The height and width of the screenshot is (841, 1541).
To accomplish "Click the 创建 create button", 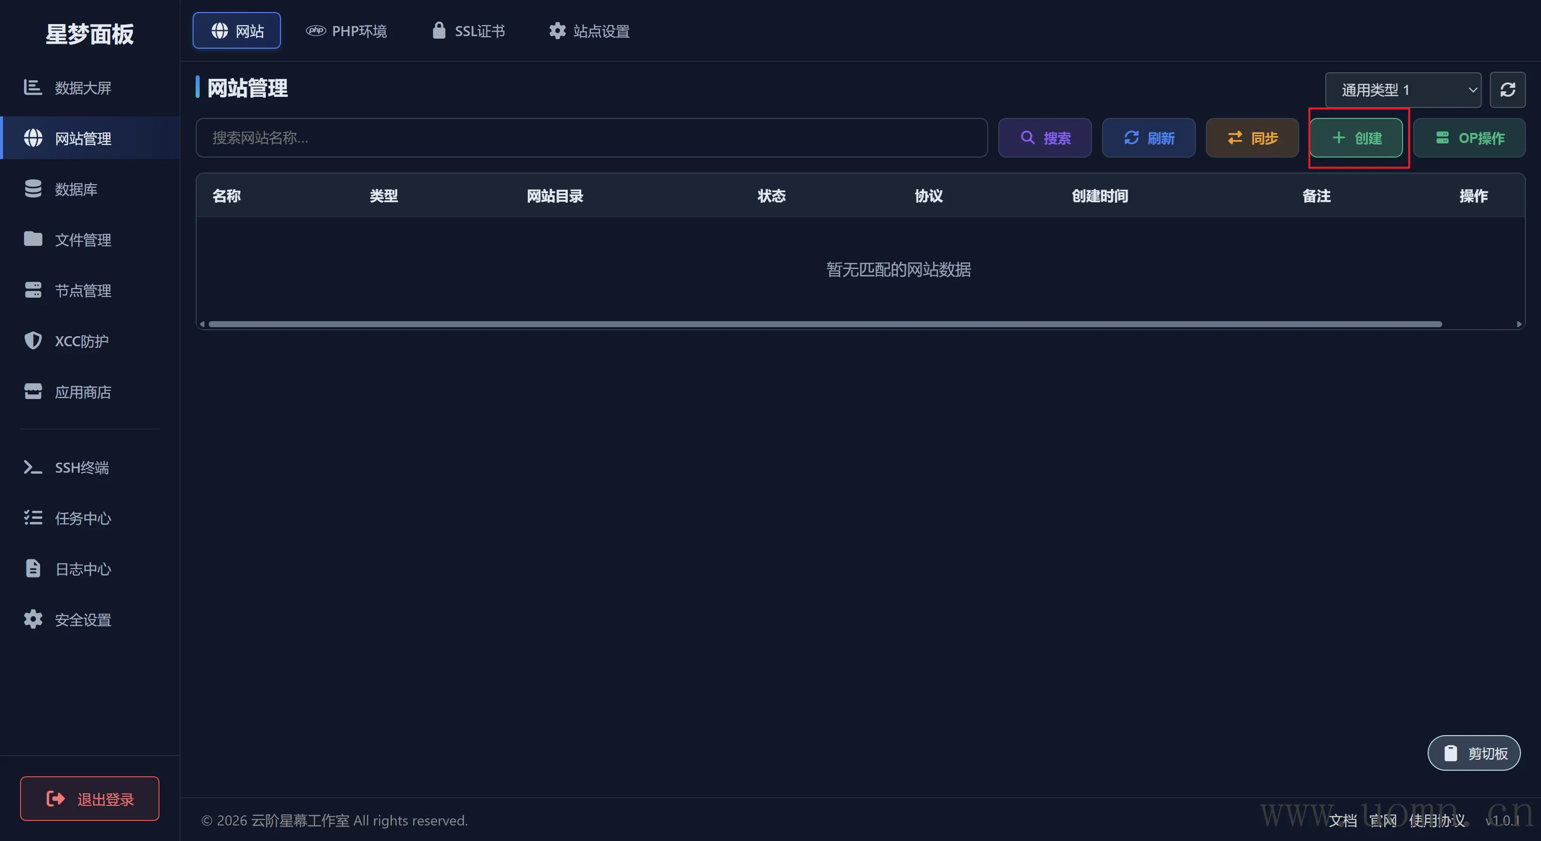I will [1356, 137].
